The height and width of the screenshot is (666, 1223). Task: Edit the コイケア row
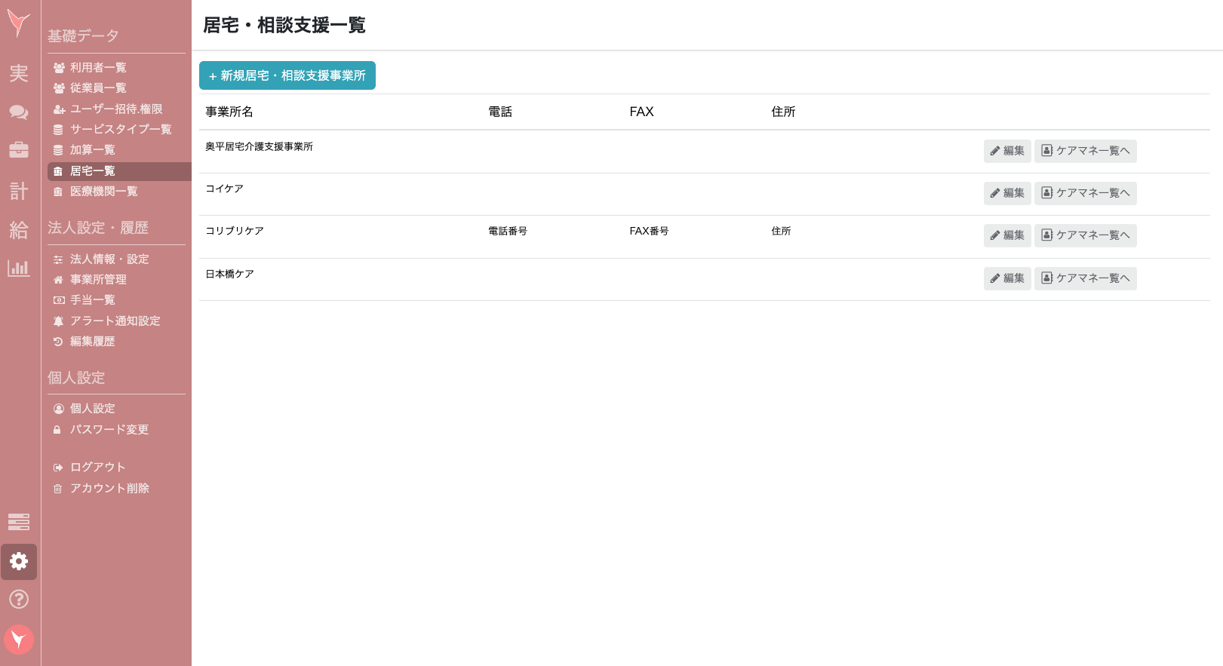tap(1007, 193)
